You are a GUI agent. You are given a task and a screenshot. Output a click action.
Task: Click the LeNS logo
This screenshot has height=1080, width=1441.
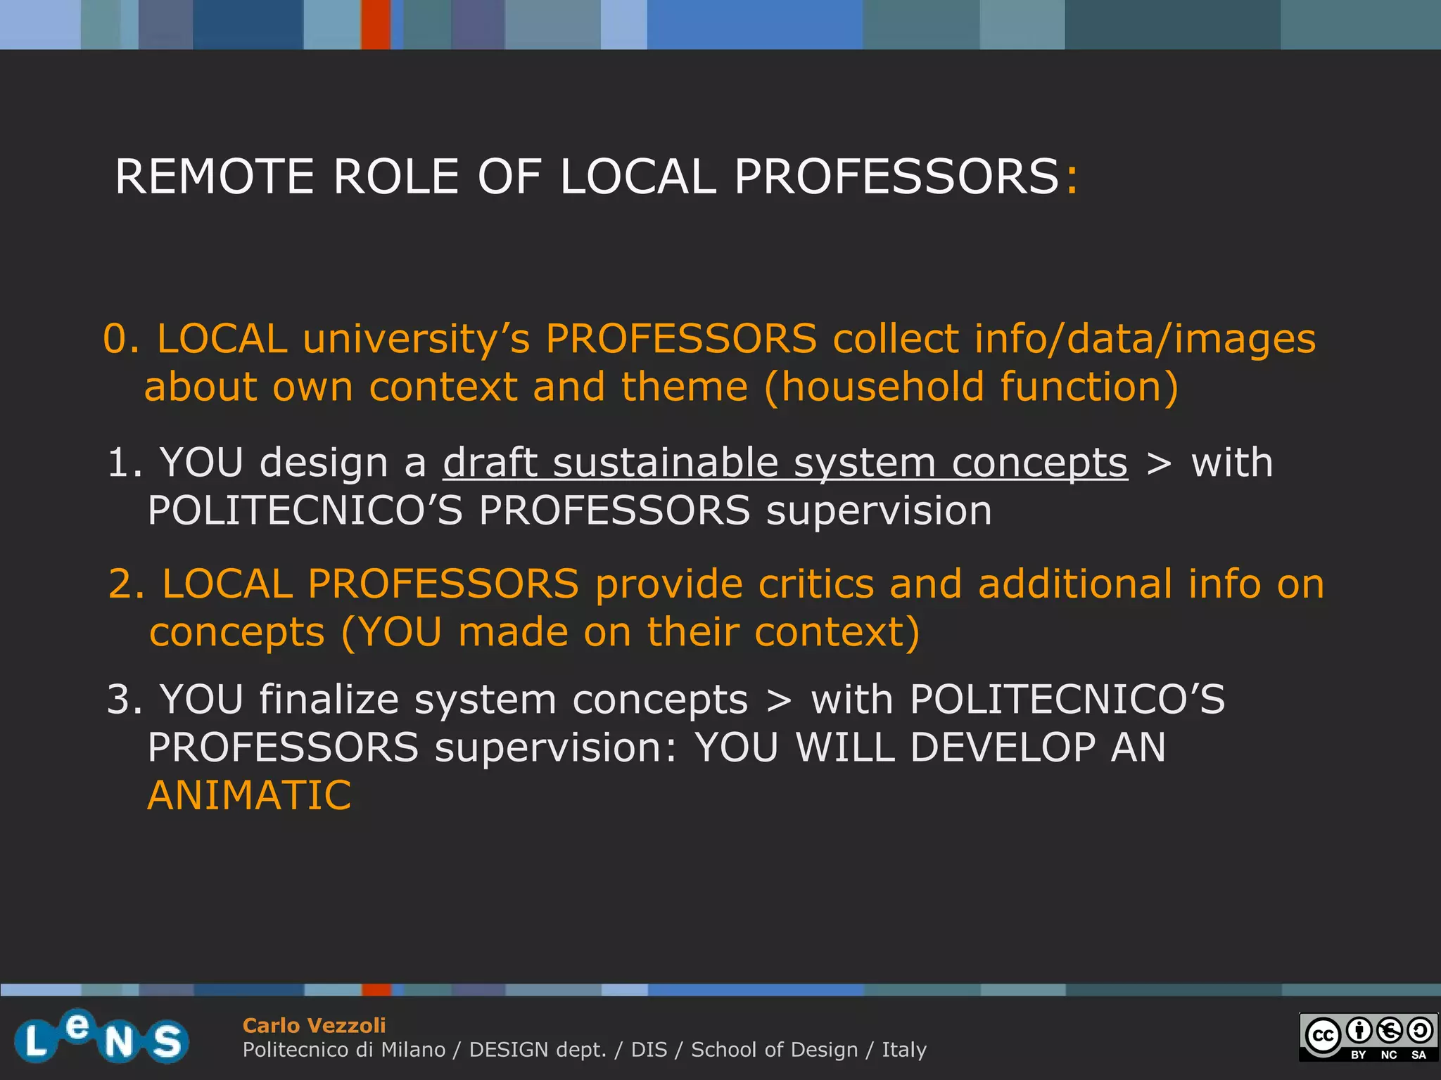point(101,1036)
